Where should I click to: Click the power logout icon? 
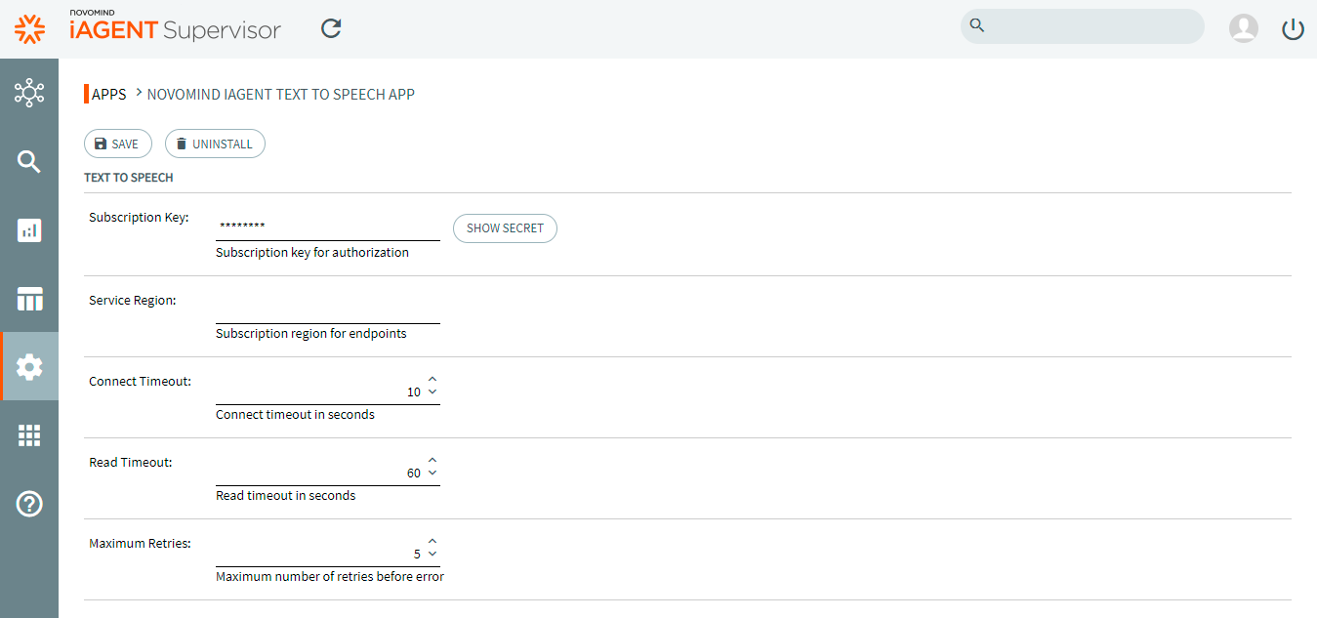click(x=1293, y=28)
